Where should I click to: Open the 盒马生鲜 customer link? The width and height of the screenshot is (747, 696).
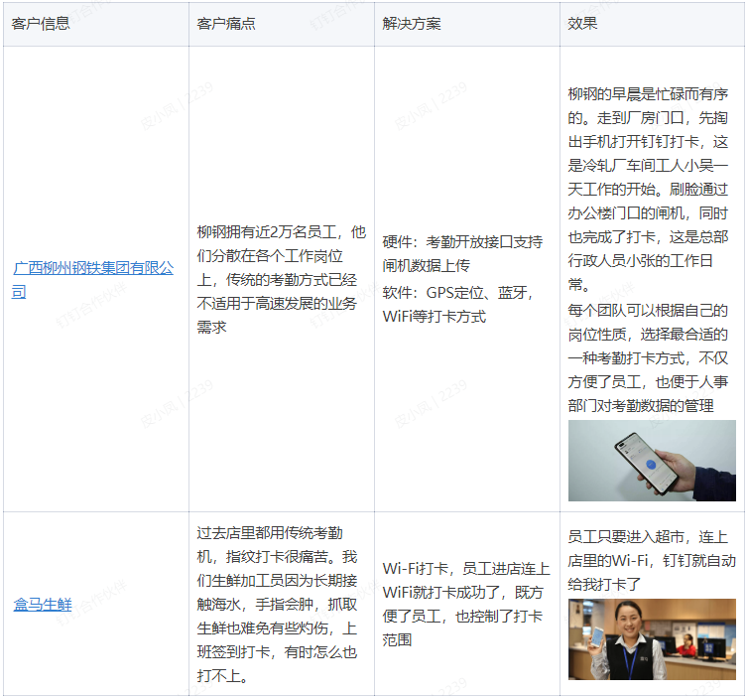tap(43, 605)
